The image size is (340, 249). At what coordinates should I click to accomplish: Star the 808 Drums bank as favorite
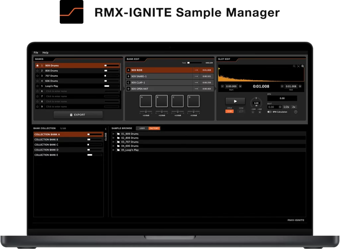[37, 71]
